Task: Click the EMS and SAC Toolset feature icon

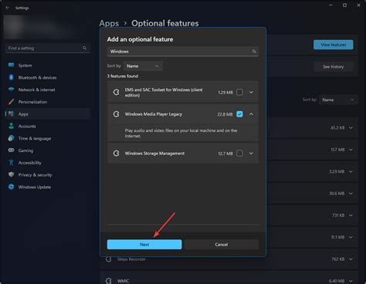Action: [x=116, y=92]
